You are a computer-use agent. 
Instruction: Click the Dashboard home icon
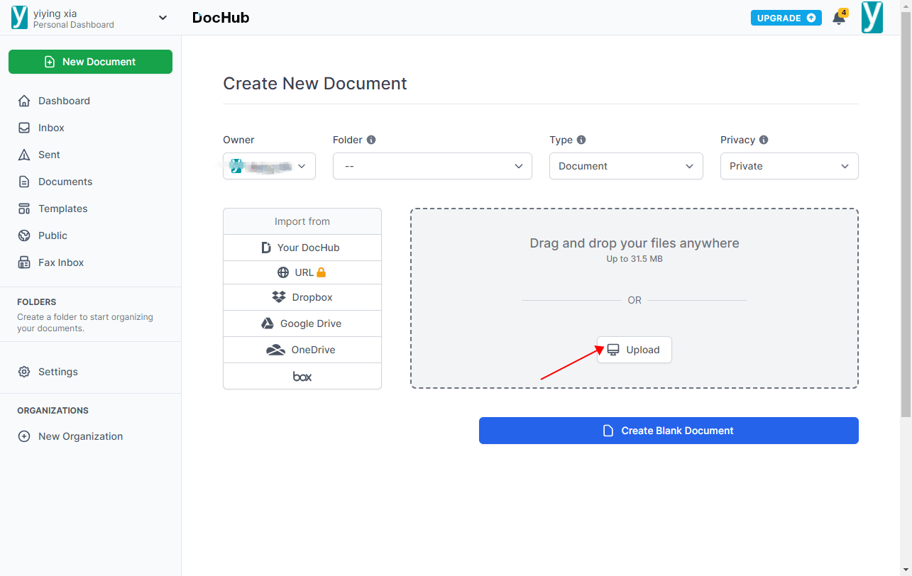[x=24, y=101]
